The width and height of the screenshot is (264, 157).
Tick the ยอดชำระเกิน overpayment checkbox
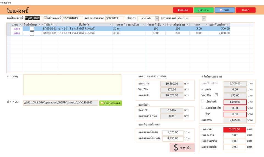click(x=203, y=107)
